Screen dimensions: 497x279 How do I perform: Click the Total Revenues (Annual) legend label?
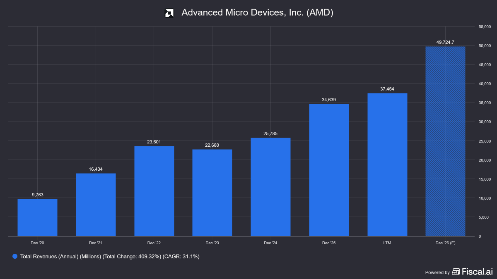click(110, 257)
